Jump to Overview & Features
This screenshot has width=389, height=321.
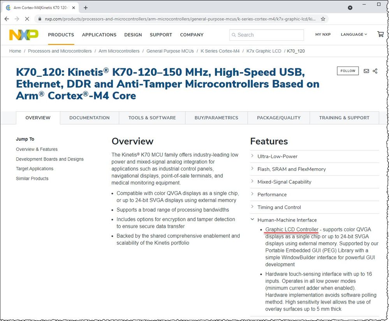click(37, 149)
